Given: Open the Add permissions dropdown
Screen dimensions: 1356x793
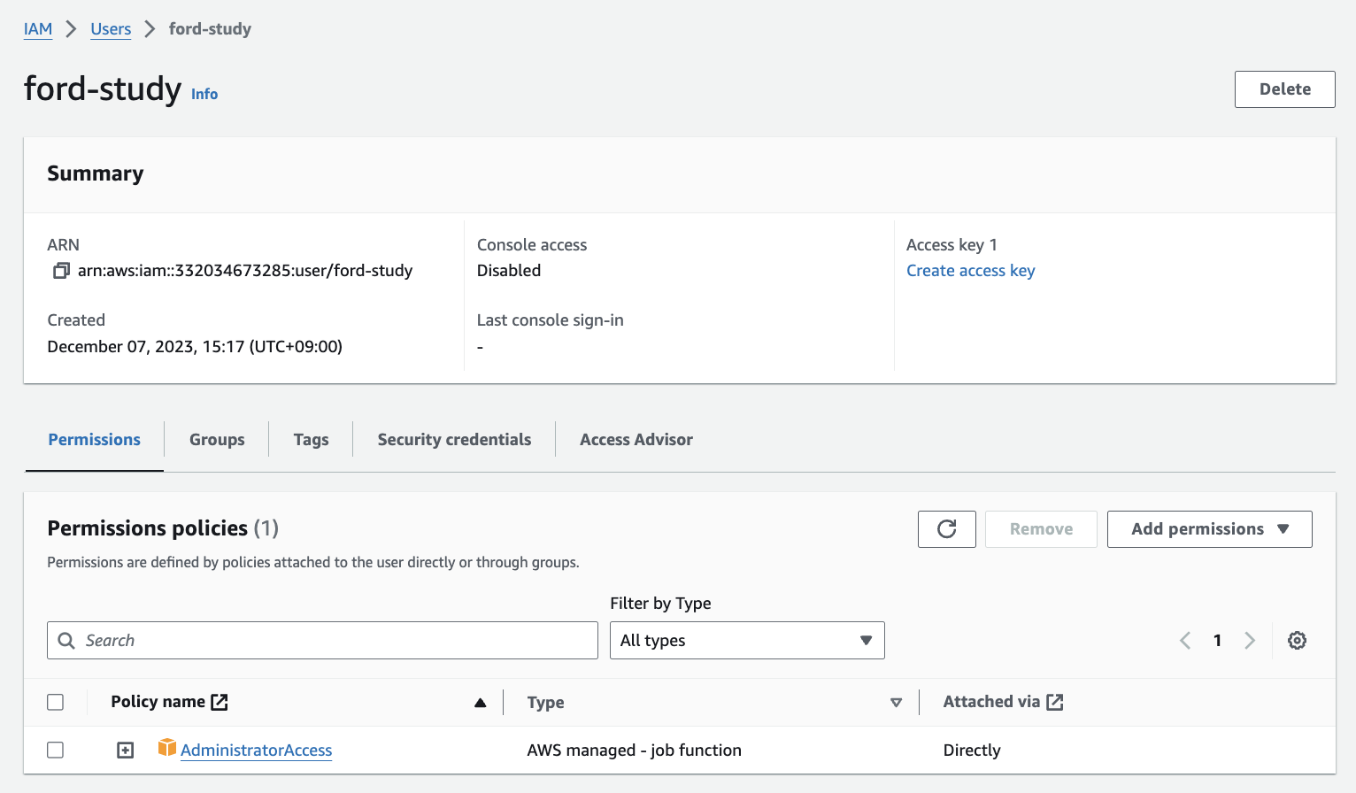Looking at the screenshot, I should coord(1209,529).
